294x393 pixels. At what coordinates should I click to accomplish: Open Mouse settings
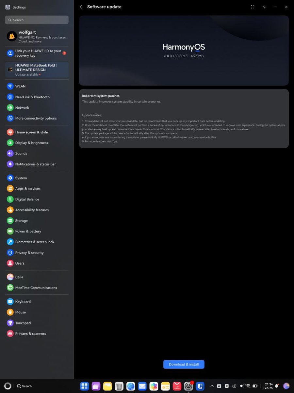click(x=37, y=312)
